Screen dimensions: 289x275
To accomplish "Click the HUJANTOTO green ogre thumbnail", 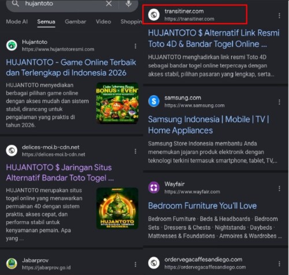I will click(117, 208).
